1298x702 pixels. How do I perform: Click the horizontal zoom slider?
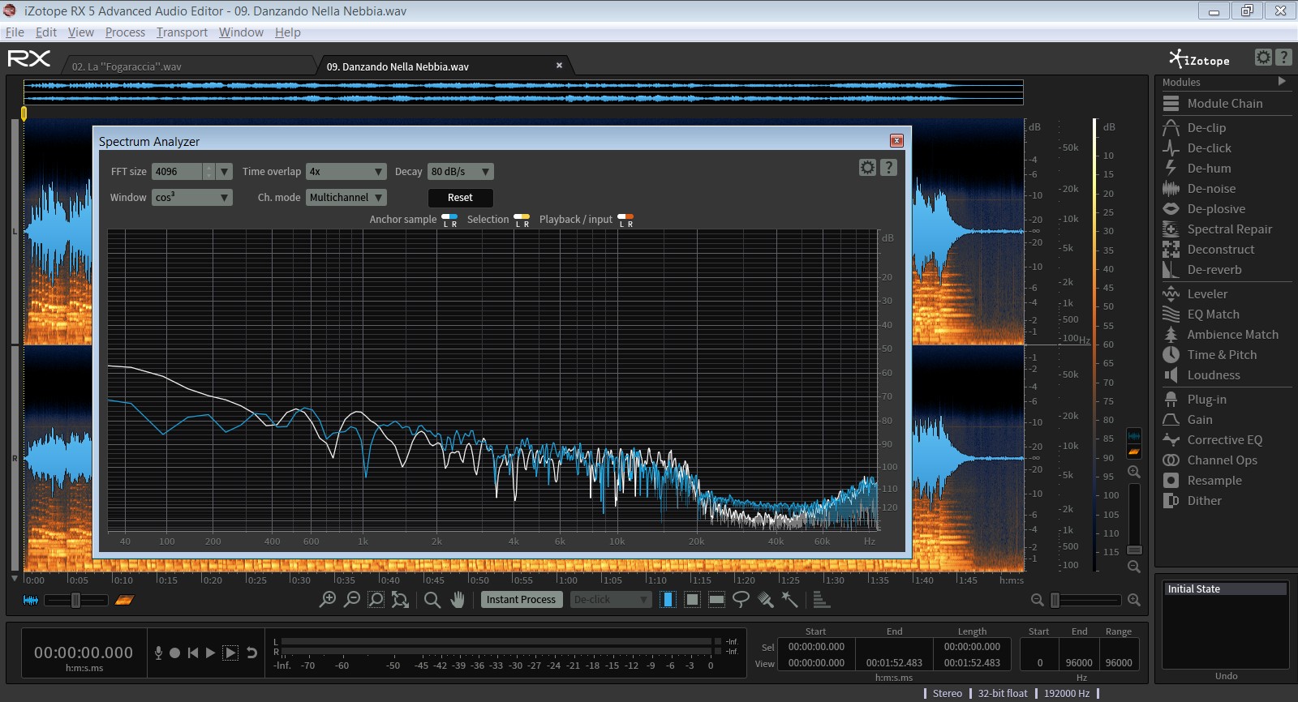point(1085,600)
